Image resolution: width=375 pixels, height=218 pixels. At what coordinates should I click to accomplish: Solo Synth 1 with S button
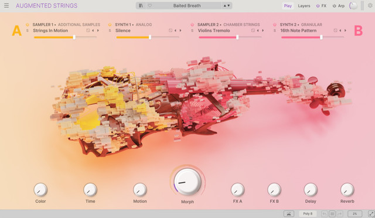110,30
